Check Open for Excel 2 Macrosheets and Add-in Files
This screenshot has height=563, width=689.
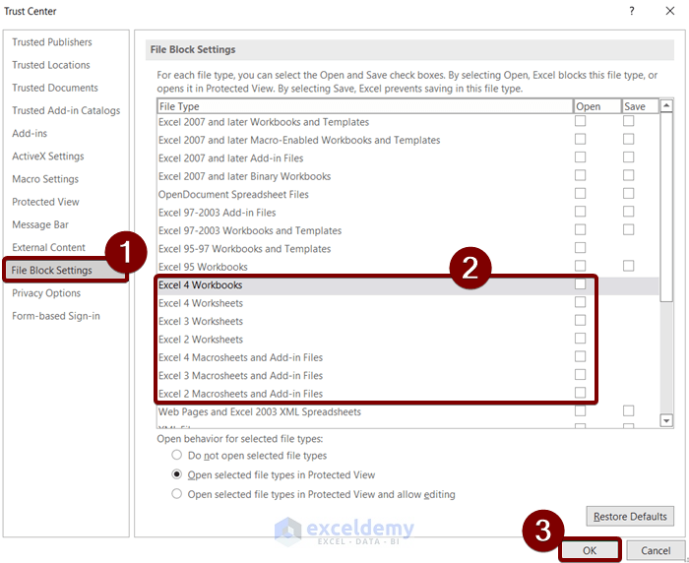pos(580,393)
